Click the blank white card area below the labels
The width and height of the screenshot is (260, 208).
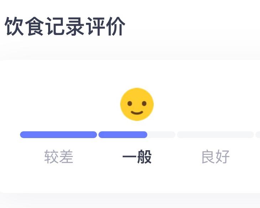click(x=130, y=180)
